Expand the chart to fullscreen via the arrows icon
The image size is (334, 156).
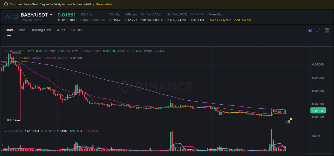coord(318,30)
